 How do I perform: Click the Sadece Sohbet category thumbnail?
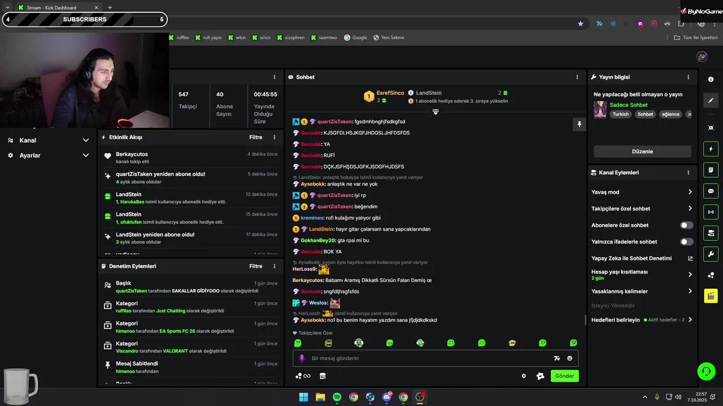click(600, 109)
